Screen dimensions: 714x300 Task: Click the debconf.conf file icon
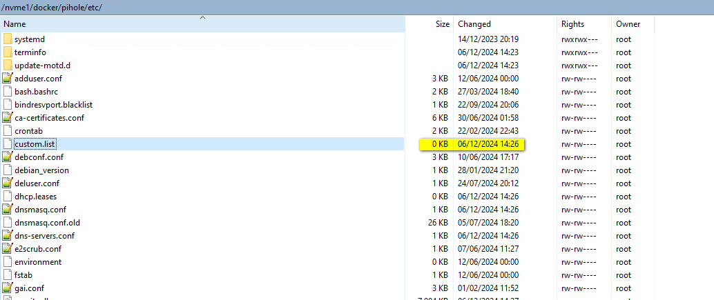(x=8, y=157)
